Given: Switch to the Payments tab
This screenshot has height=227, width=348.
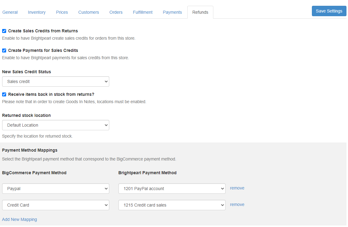Looking at the screenshot, I should point(172,12).
